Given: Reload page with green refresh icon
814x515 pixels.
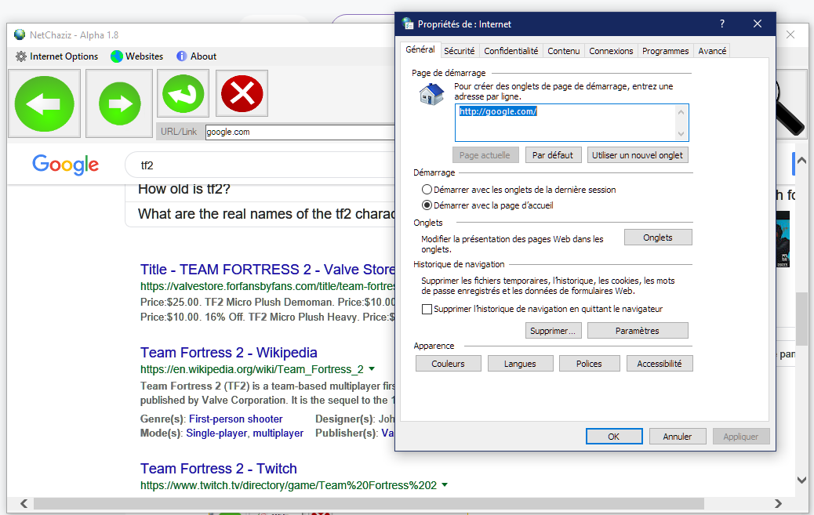Looking at the screenshot, I should 184,93.
